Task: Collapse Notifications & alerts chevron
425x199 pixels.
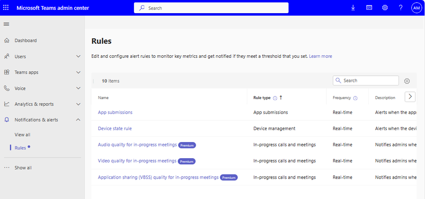Action: click(x=78, y=119)
